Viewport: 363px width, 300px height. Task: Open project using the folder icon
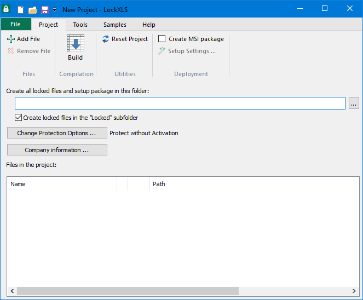click(x=33, y=10)
